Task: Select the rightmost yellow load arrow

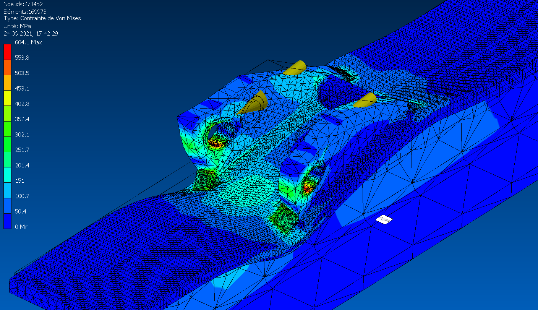Action: coord(365,99)
